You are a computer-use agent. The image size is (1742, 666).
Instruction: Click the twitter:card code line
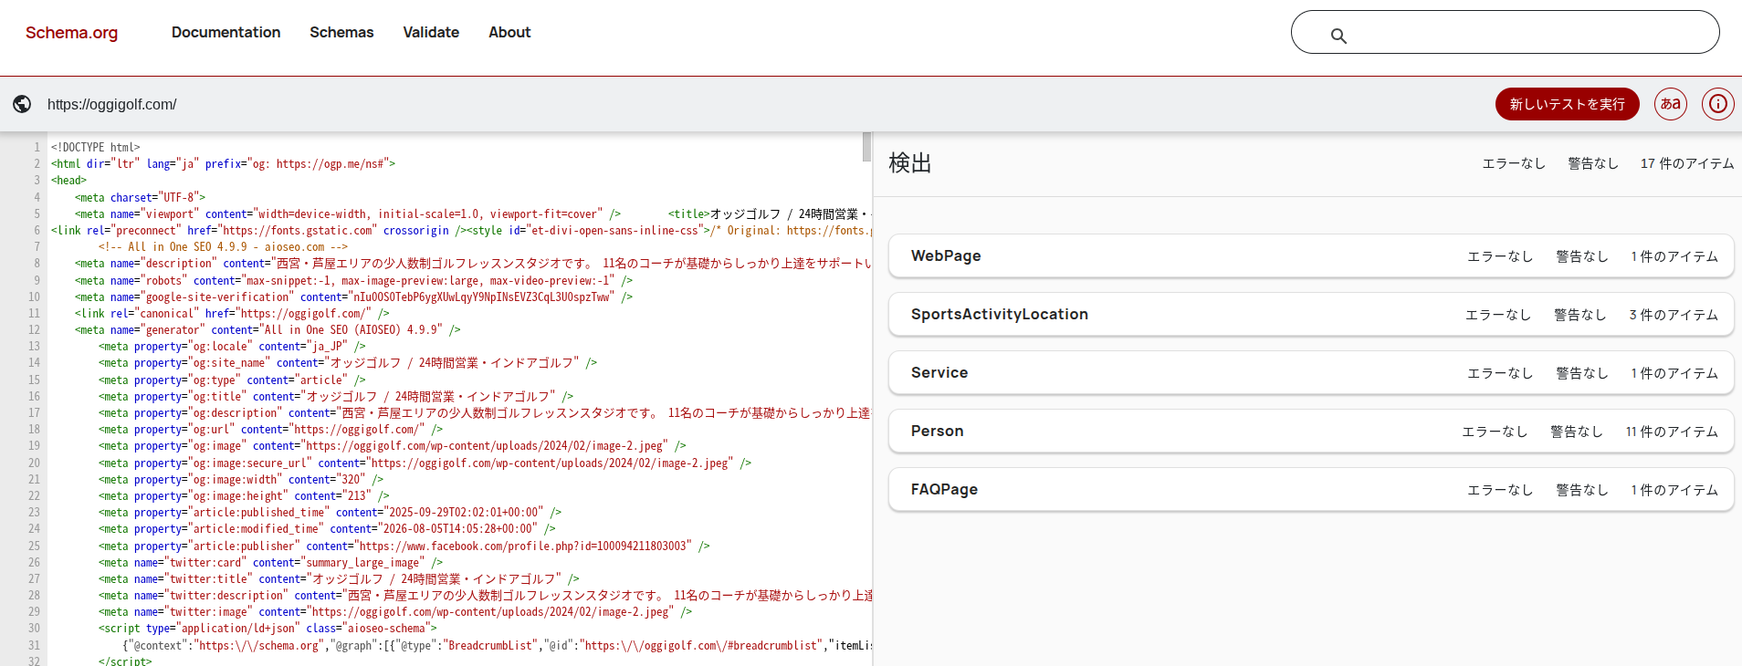(x=270, y=562)
